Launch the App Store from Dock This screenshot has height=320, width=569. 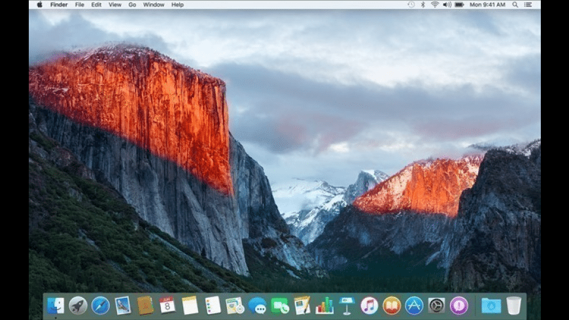pyautogui.click(x=414, y=306)
